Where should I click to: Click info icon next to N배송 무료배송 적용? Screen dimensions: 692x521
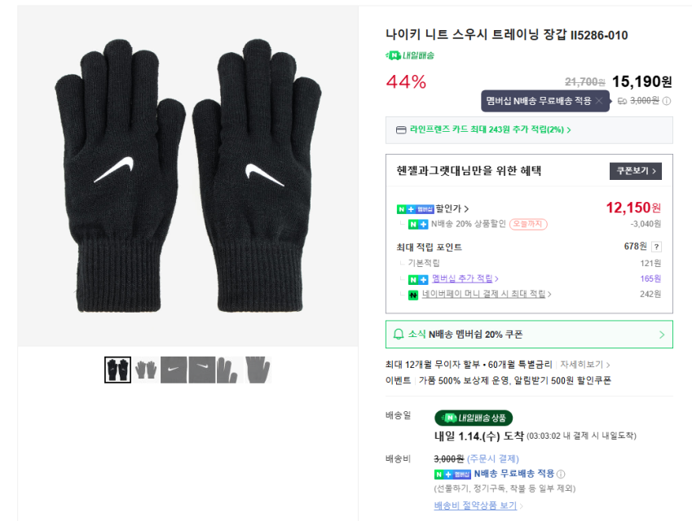[x=561, y=474]
